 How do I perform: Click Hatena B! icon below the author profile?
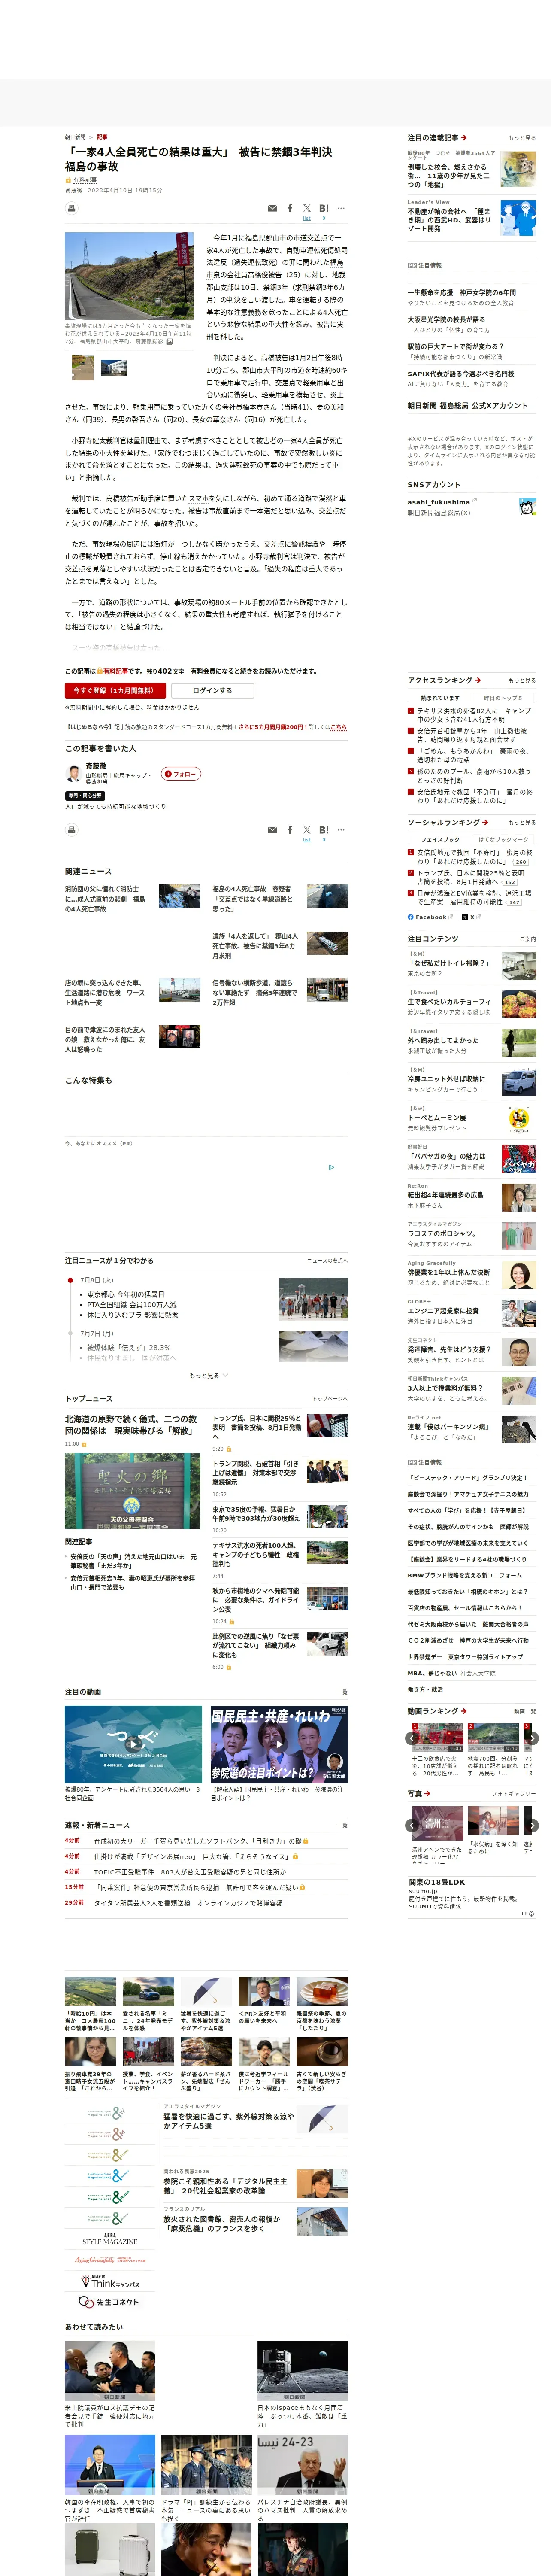point(324,830)
